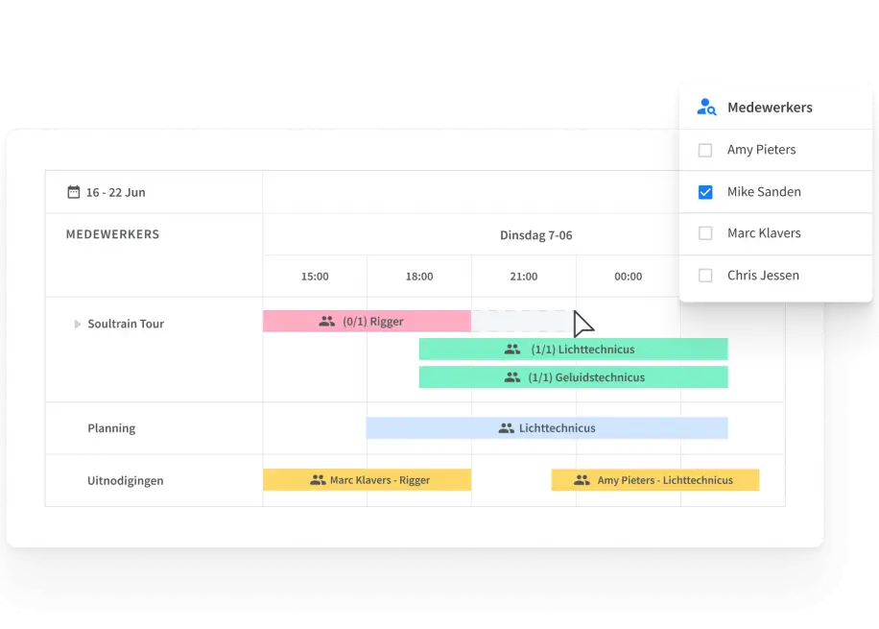Click the dashed empty slot next to Rigger
The height and width of the screenshot is (629, 879).
click(x=522, y=321)
